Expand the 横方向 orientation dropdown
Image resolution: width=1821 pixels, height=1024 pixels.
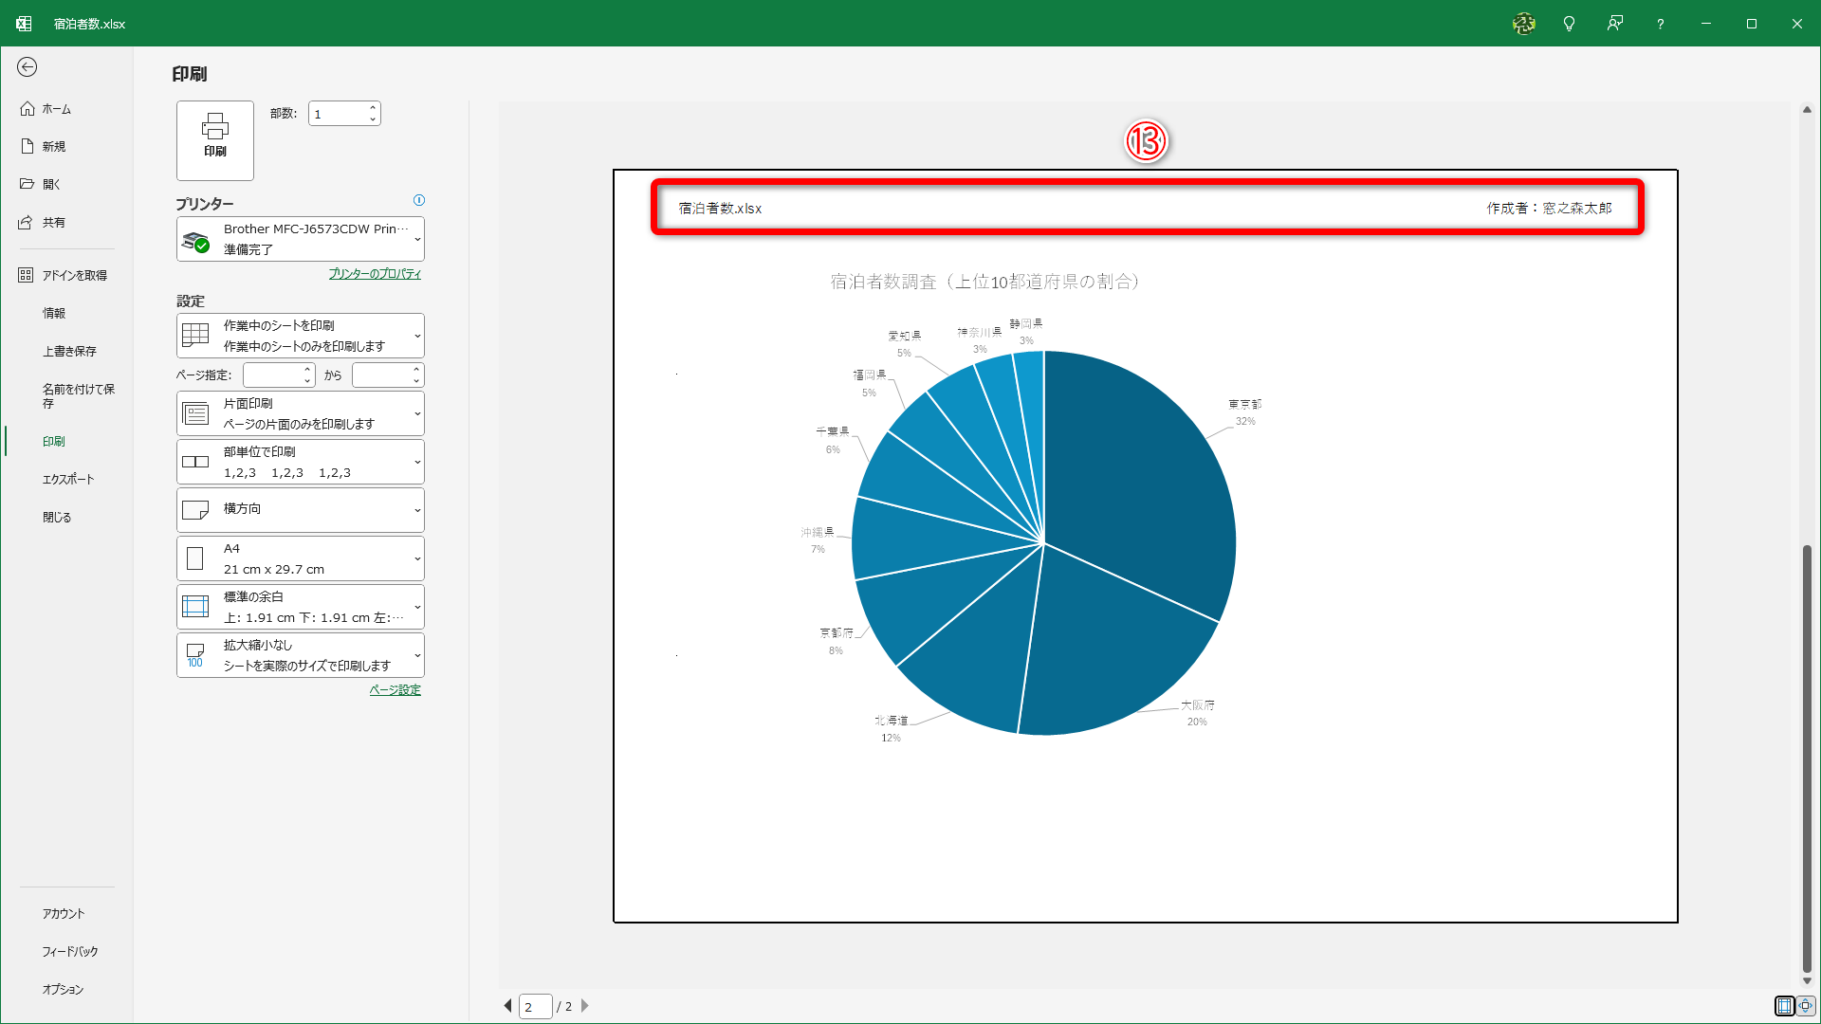click(300, 510)
